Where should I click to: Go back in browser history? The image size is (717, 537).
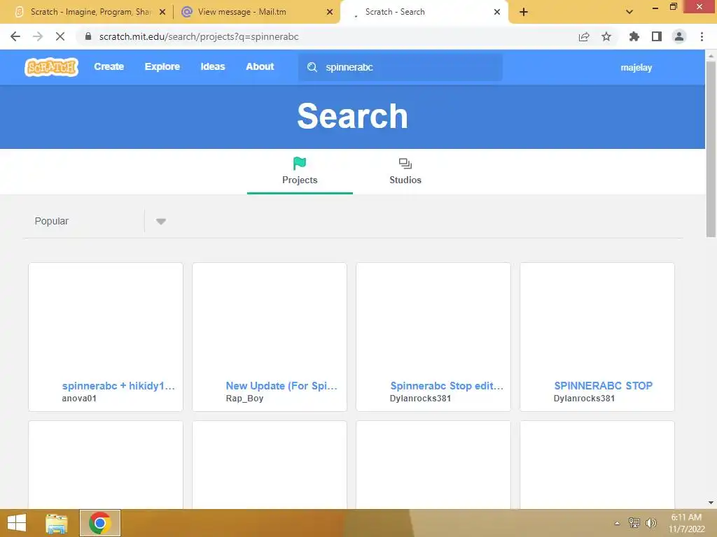click(x=15, y=36)
